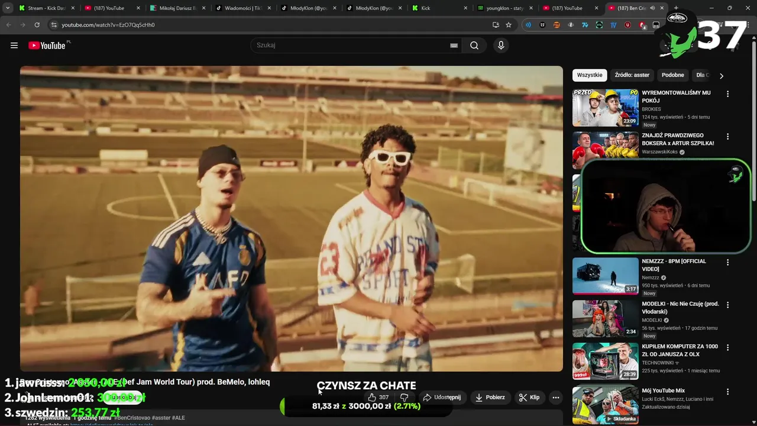
Task: Mute the playing Ben Cristovao tab
Action: [x=652, y=8]
